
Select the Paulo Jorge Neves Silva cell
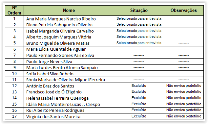point(69,62)
